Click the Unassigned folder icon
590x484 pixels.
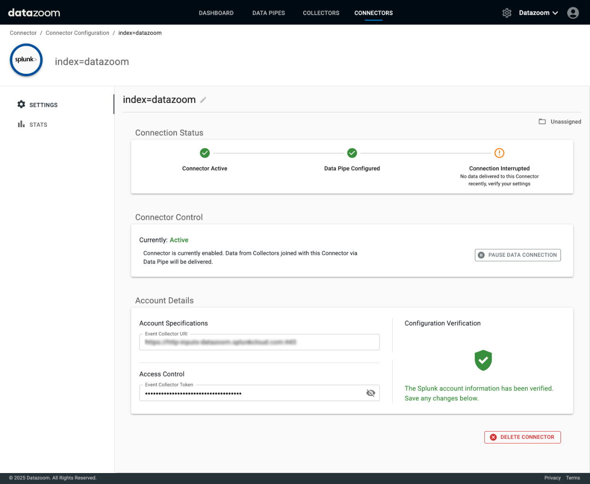pyautogui.click(x=542, y=121)
